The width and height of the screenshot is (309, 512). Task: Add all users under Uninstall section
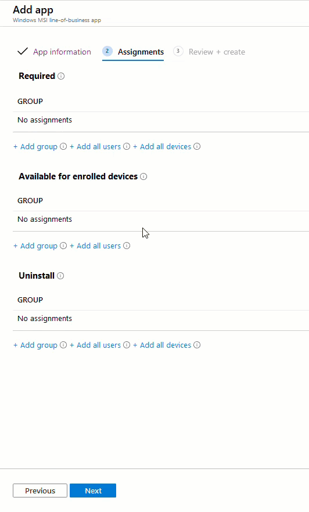[95, 345]
